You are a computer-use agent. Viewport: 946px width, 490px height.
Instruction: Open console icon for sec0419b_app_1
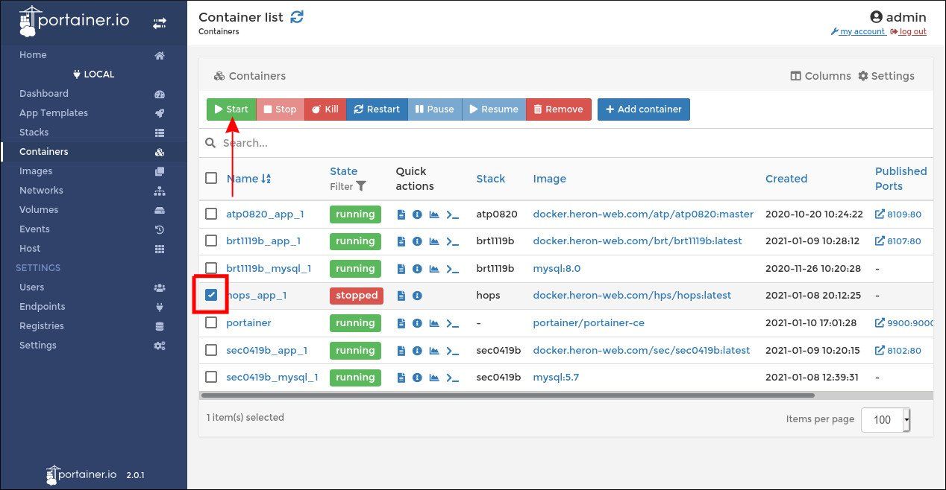(452, 351)
